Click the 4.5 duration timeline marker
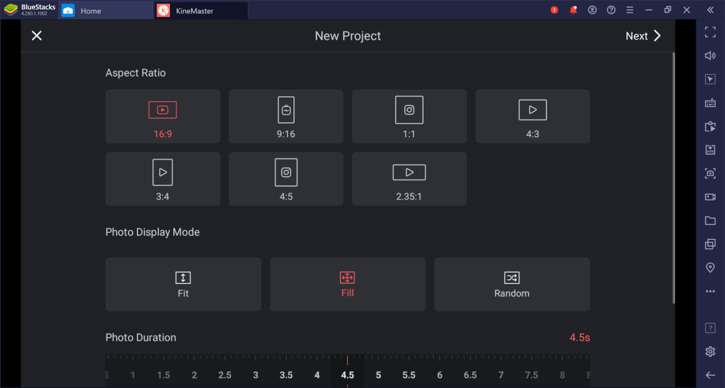Screen dimensions: 725x388 (347, 375)
